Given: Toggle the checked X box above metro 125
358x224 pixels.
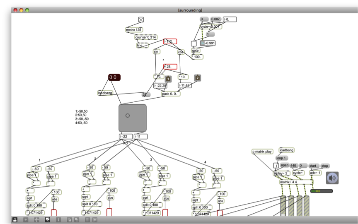Looking at the screenshot, I should point(141,19).
